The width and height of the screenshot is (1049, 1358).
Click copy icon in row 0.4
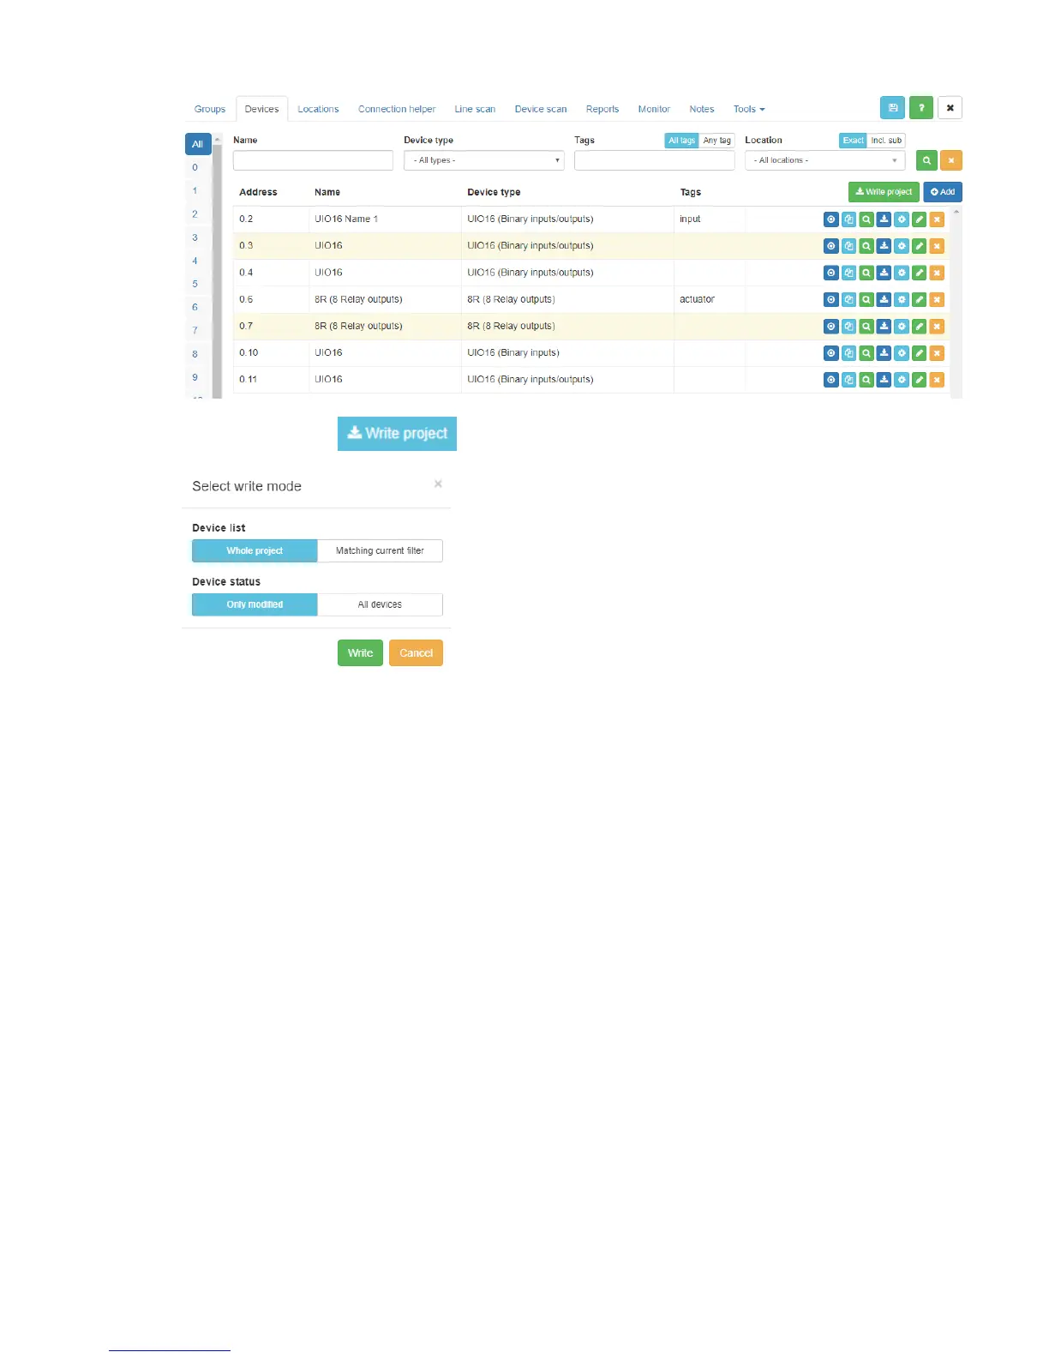(x=848, y=273)
